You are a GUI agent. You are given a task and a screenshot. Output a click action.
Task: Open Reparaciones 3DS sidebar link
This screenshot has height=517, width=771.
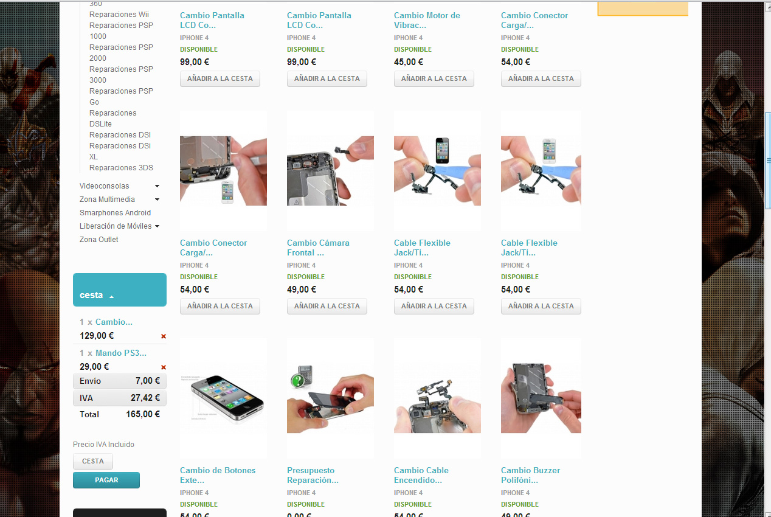121,168
